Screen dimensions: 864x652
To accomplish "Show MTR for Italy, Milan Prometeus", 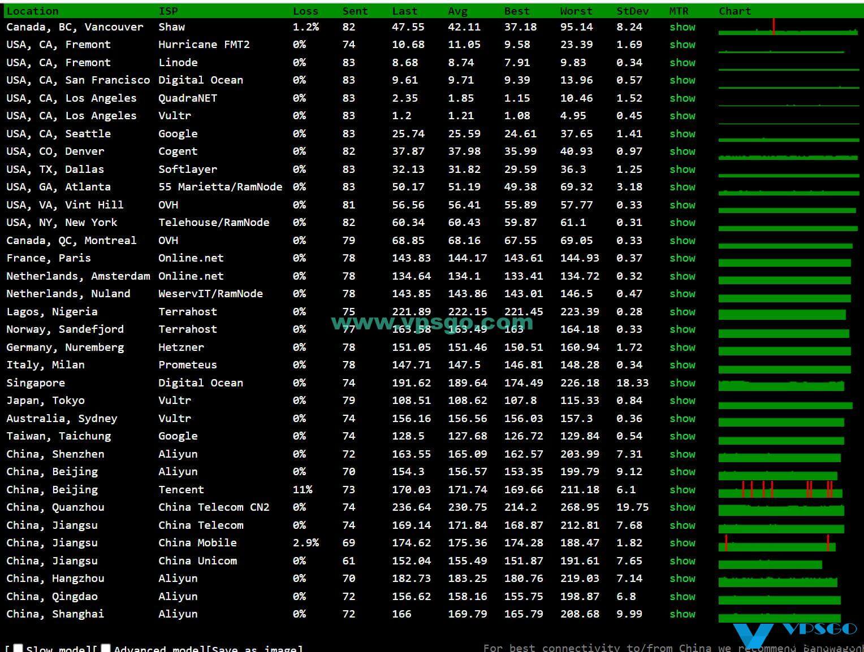I will (682, 365).
